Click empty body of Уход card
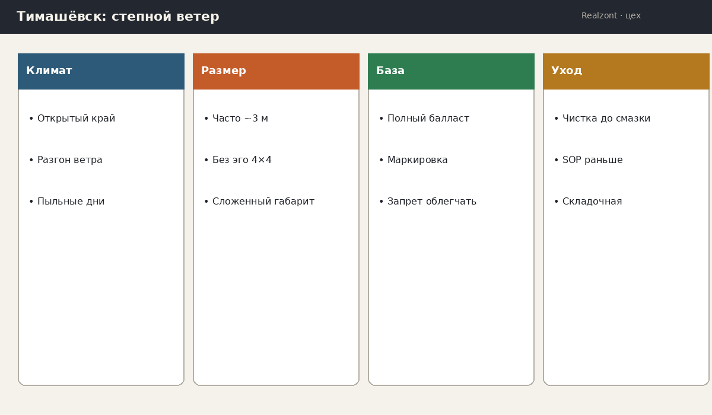The width and height of the screenshot is (712, 415). point(626,296)
